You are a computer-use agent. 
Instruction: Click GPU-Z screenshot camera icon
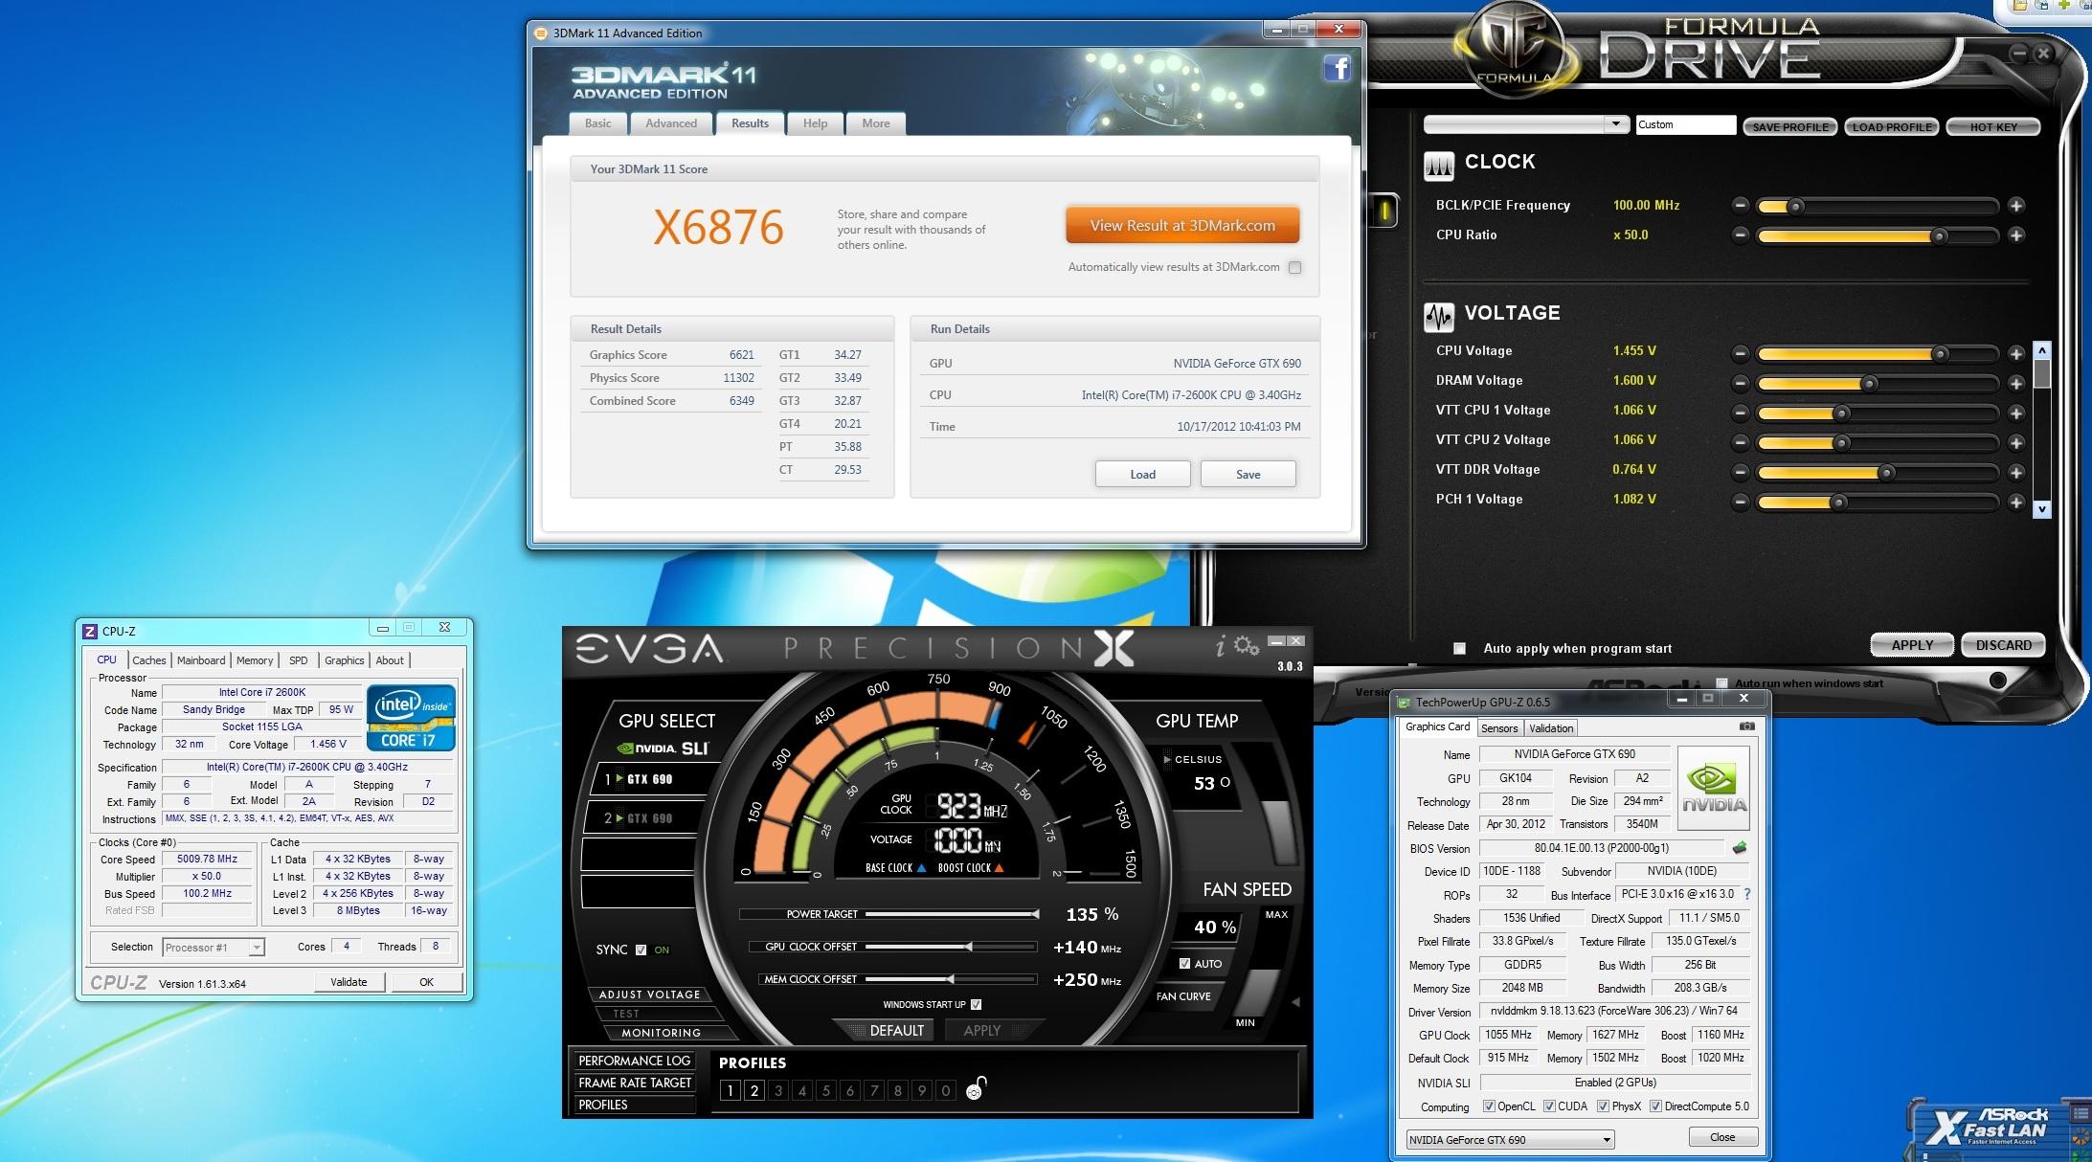click(1747, 726)
